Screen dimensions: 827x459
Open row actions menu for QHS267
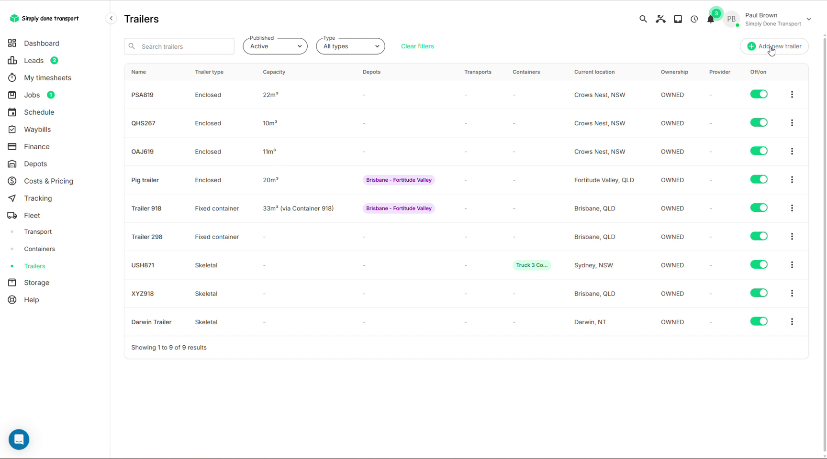[x=792, y=123]
